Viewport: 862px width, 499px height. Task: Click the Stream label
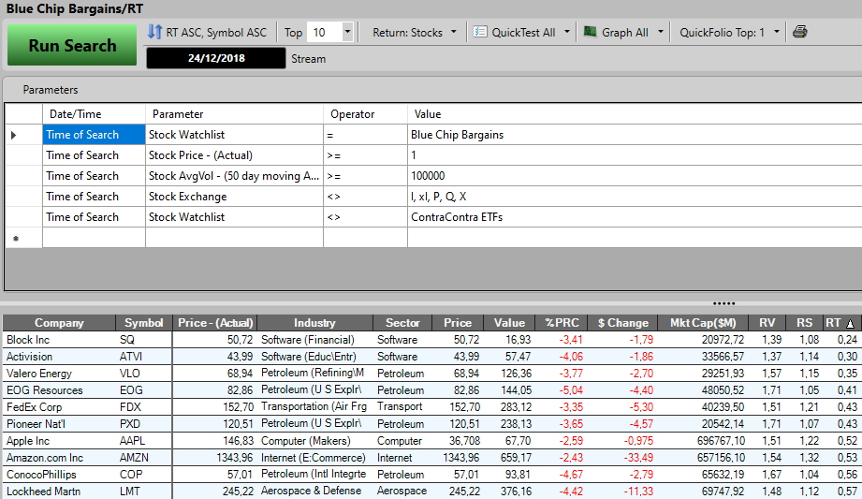[309, 59]
